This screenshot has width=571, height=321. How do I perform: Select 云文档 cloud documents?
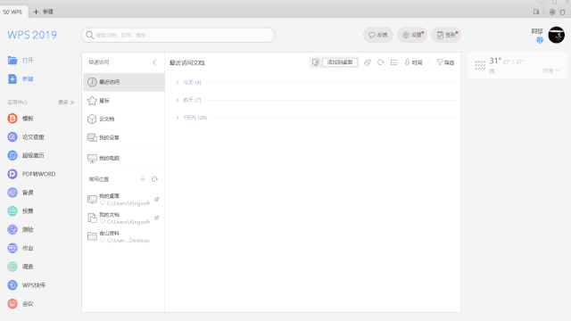(x=124, y=119)
